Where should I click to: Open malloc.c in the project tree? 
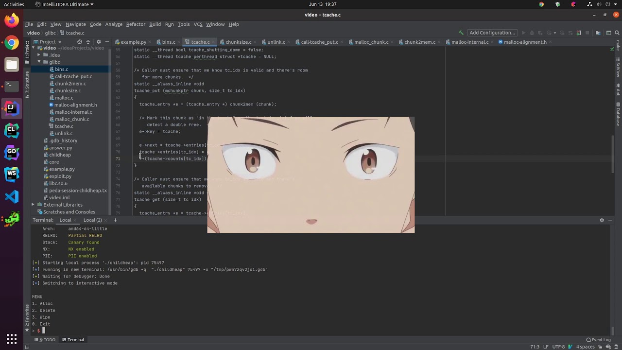64,98
